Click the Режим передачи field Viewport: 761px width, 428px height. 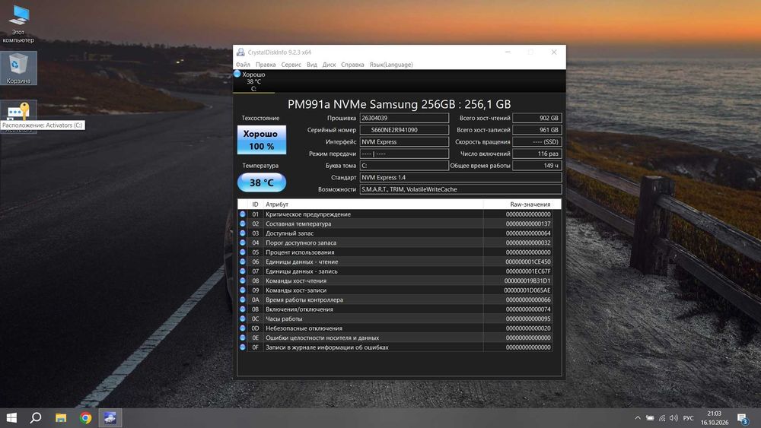(x=404, y=154)
